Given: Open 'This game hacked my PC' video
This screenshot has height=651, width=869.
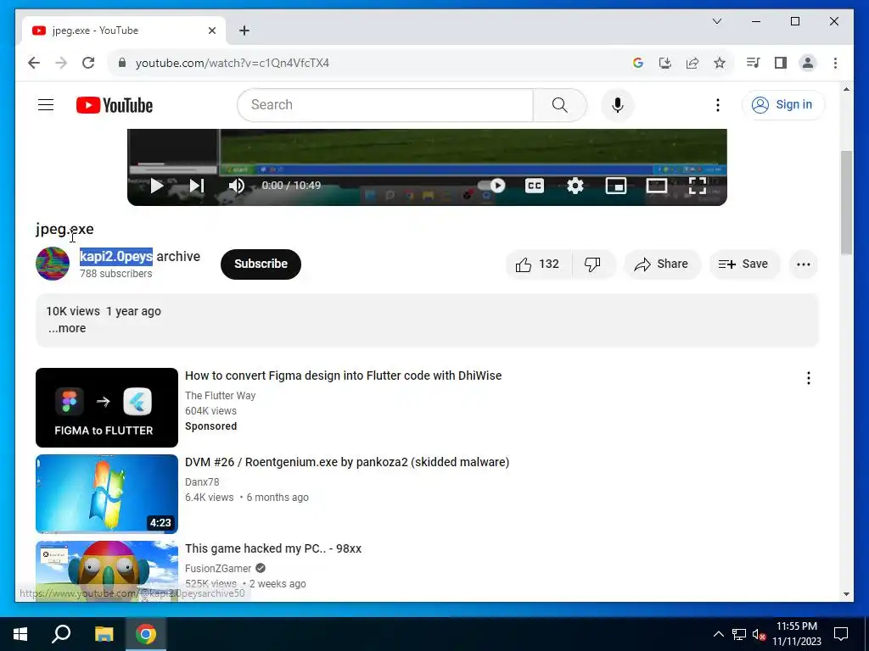Looking at the screenshot, I should 273,548.
